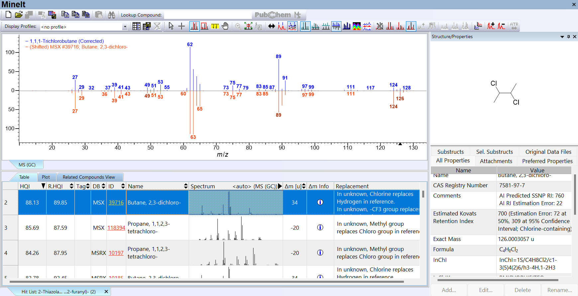
Task: Open the Structure/Properties panel options arrow
Action: point(562,37)
